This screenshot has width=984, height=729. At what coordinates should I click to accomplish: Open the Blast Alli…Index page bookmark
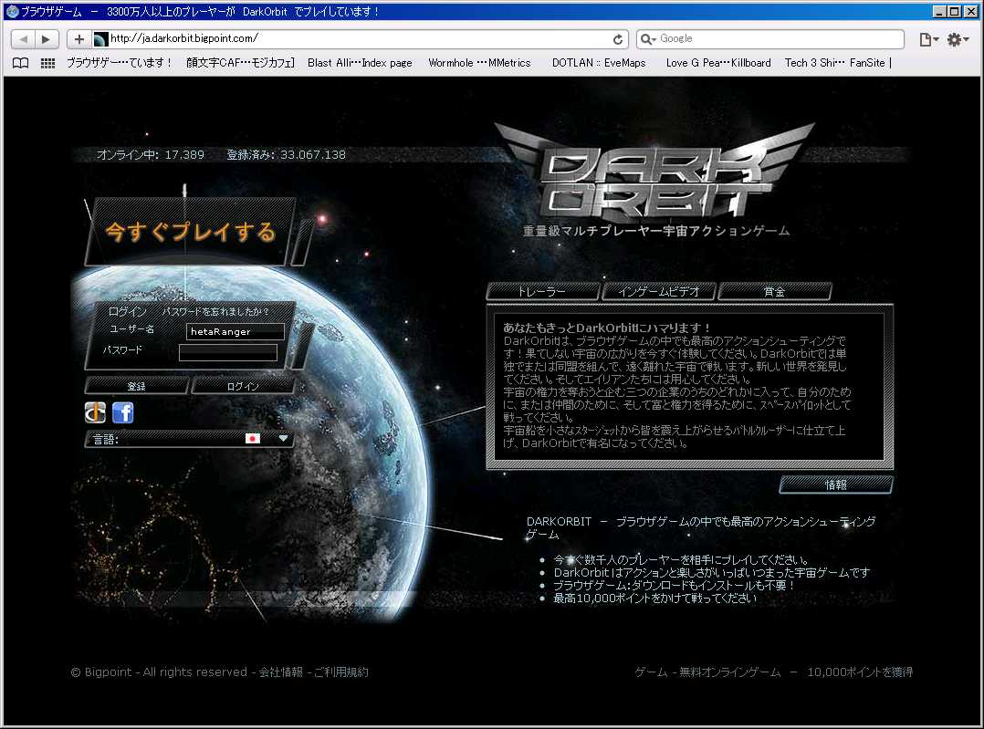360,63
